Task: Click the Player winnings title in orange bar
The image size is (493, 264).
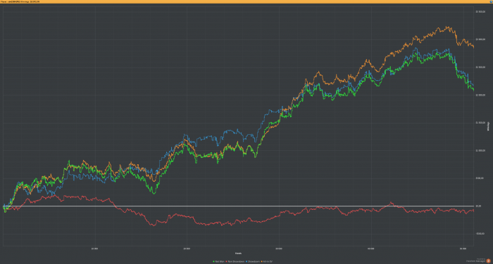Action: point(20,1)
